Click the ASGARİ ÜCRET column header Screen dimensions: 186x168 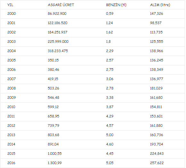click(61, 5)
